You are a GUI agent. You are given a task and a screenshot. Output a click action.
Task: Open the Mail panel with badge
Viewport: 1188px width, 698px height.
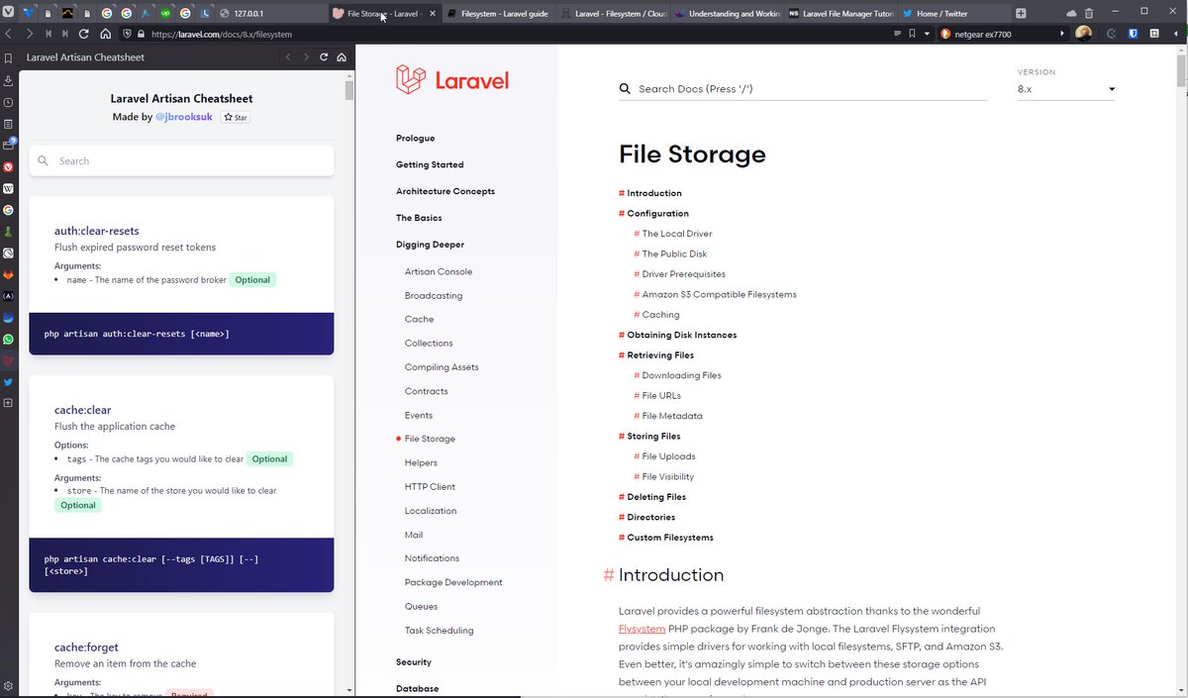8,145
